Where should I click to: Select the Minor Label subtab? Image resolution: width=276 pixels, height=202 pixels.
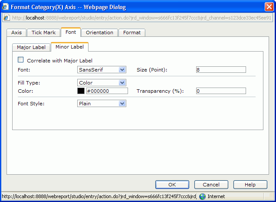pos(69,47)
